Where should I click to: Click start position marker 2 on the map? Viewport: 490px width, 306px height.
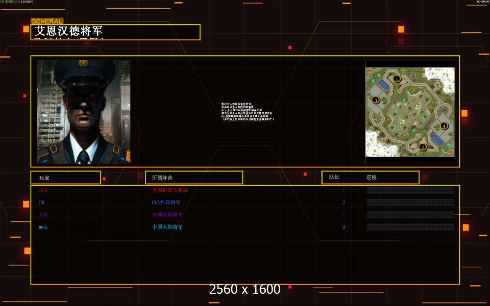click(422, 147)
